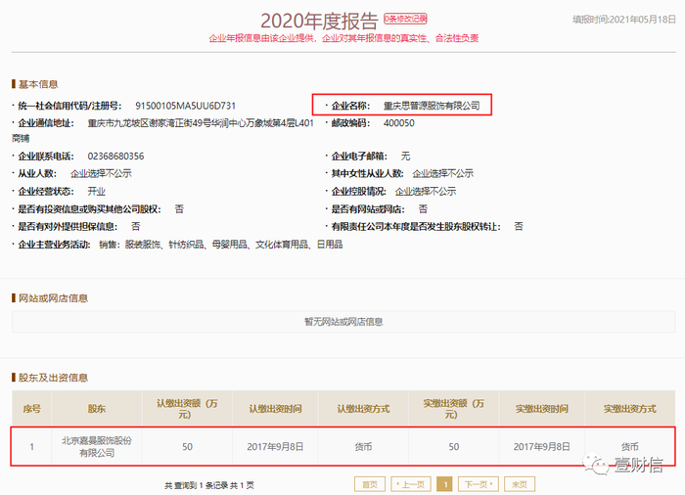Click the 认缴出资额（万元） column header
This screenshot has height=495, width=685.
click(187, 409)
